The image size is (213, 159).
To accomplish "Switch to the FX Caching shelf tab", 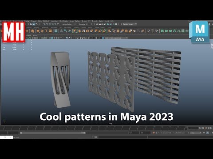I will click(x=67, y=27).
